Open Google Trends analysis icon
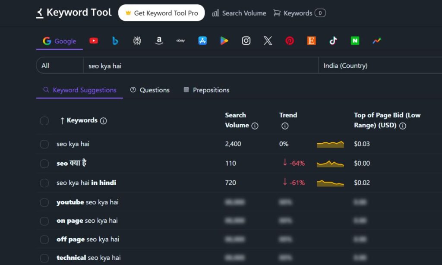The image size is (442, 265). coord(376,40)
